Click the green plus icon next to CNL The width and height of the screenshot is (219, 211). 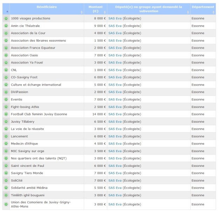(x=6, y=70)
